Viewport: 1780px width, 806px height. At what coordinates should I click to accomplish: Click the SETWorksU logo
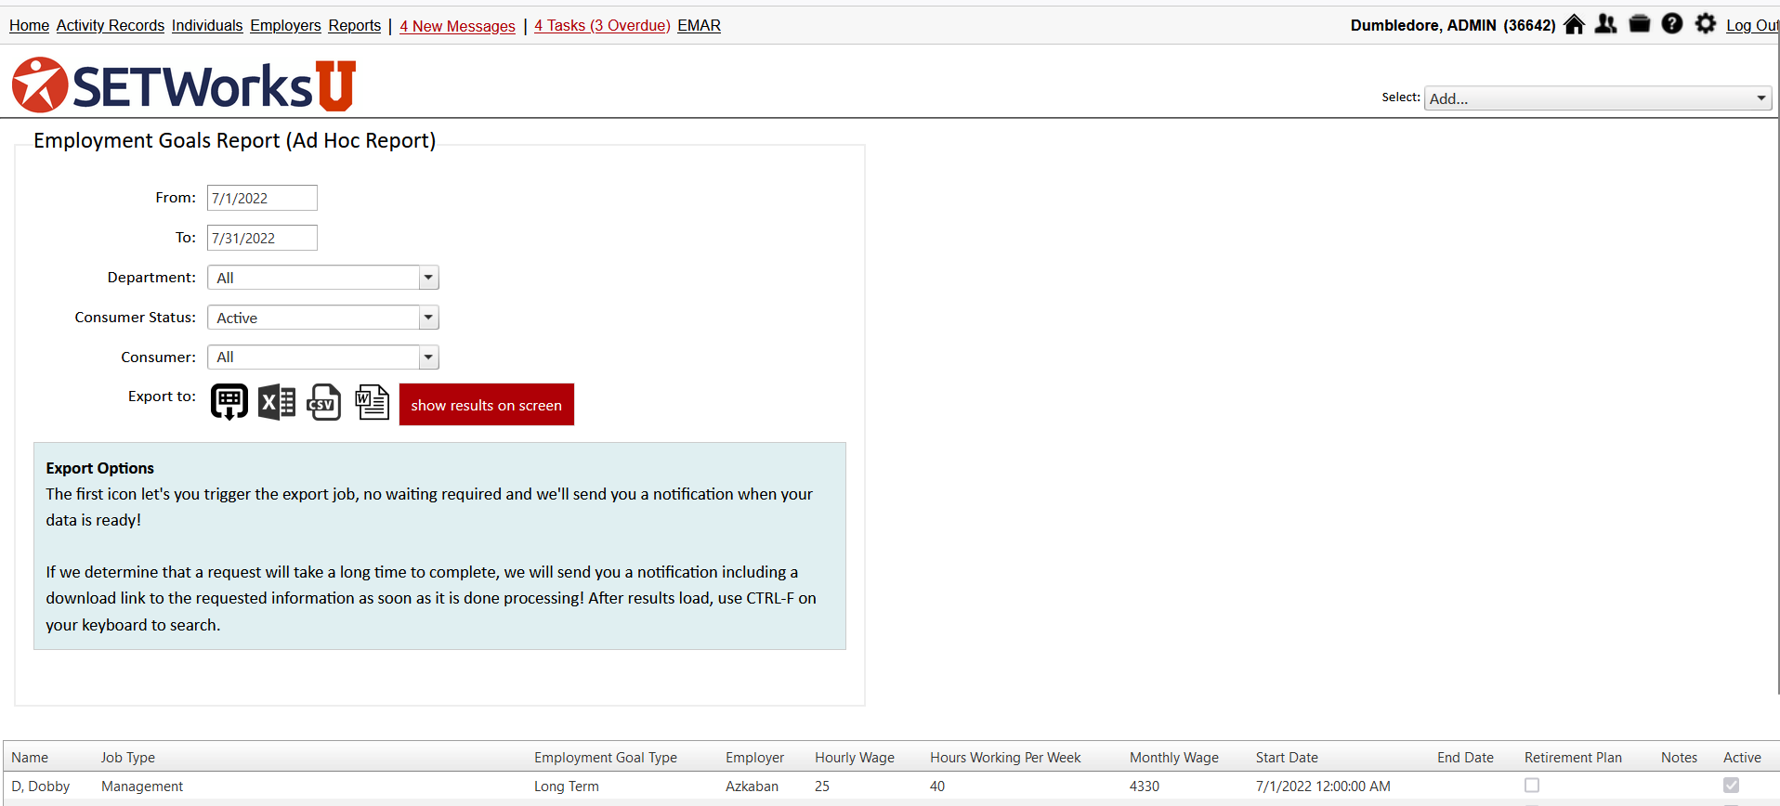tap(184, 85)
